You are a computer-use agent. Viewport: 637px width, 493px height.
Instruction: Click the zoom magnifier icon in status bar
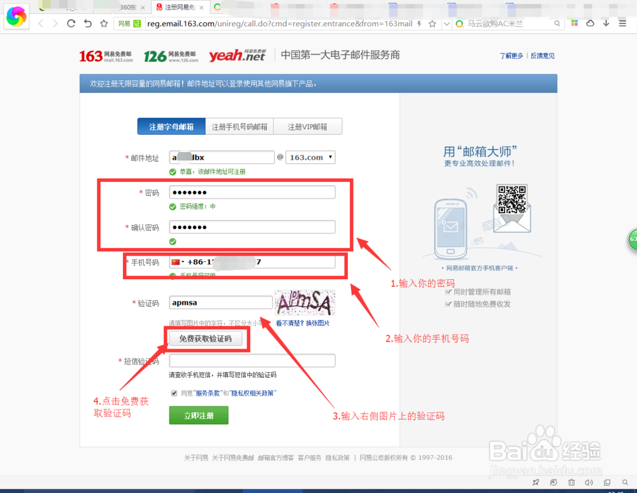[x=625, y=482]
